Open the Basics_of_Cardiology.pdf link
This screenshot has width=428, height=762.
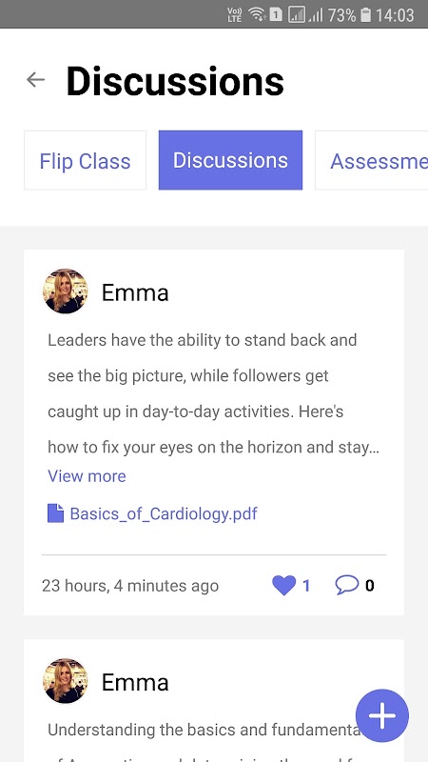(x=164, y=513)
